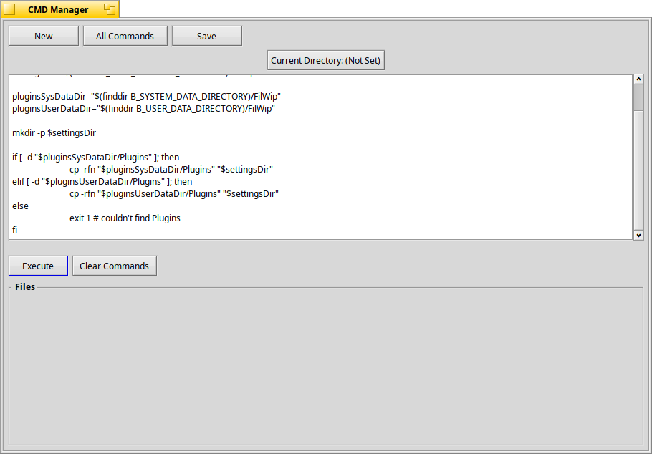
Task: Click the cp -rfn pluginsUserDataDir line
Action: click(174, 194)
